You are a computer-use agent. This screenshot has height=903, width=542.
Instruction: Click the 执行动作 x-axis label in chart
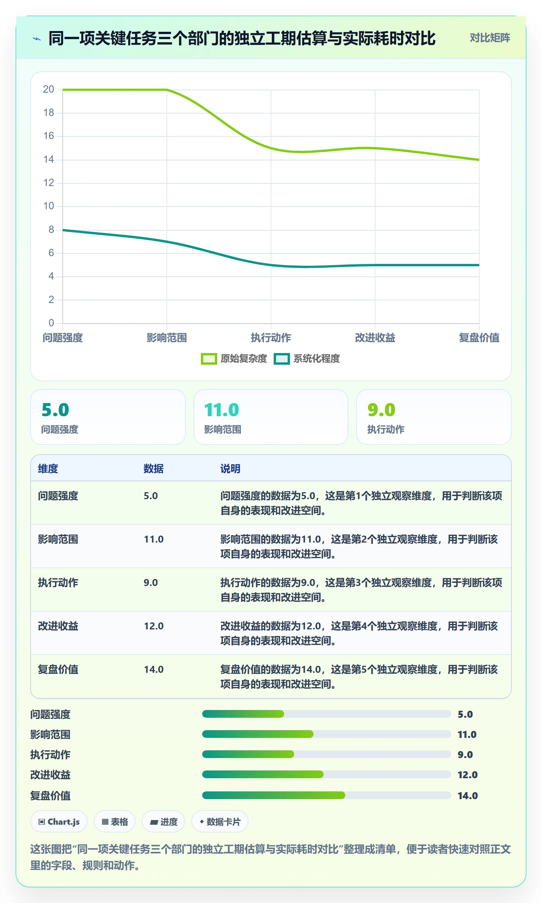click(271, 338)
